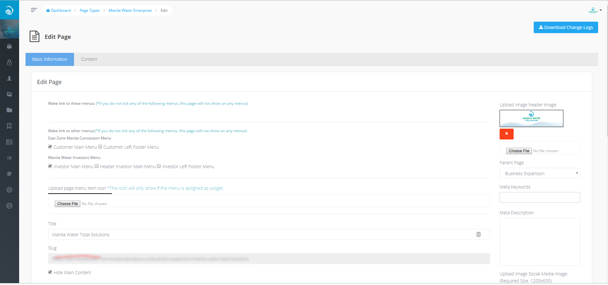Click the 'Manila Water Investors Menu' label
608x285 pixels.
74,158
